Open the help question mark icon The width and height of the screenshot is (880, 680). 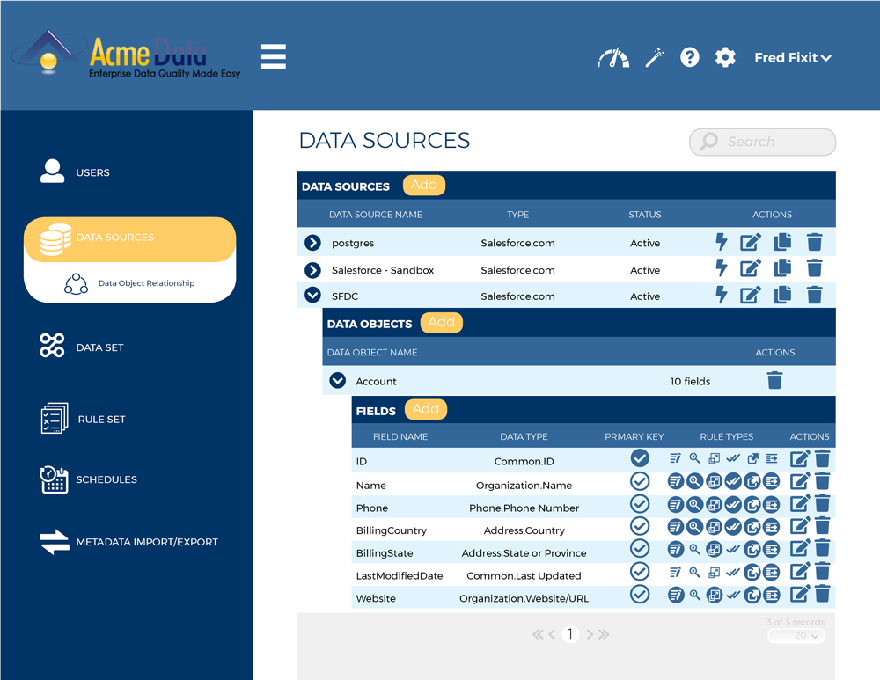pyautogui.click(x=690, y=57)
